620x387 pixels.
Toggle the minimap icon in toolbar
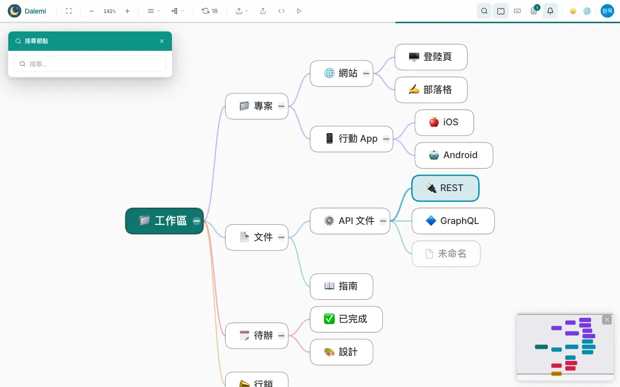point(501,11)
